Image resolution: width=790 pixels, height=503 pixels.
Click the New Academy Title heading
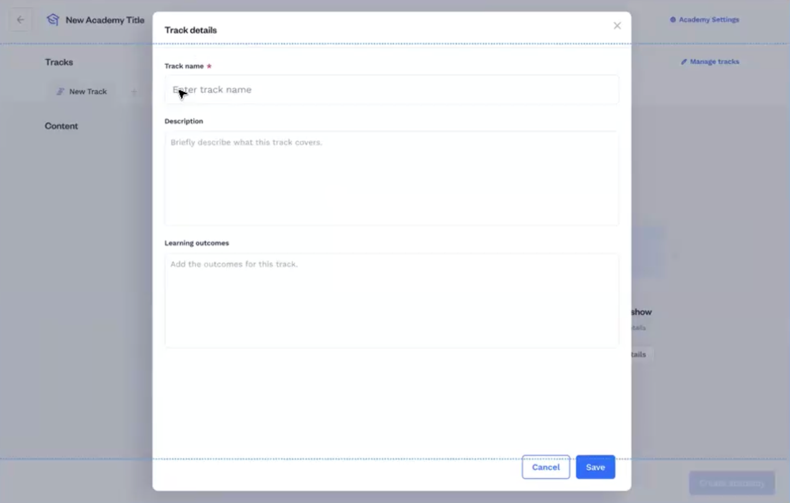point(105,20)
